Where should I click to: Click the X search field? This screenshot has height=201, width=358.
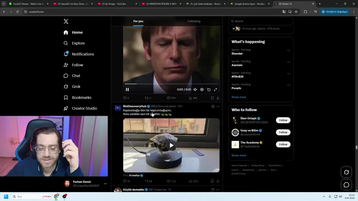click(261, 21)
